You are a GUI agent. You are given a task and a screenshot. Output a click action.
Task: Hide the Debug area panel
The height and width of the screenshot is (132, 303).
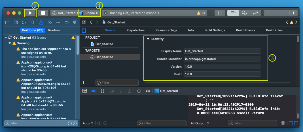coord(280,13)
